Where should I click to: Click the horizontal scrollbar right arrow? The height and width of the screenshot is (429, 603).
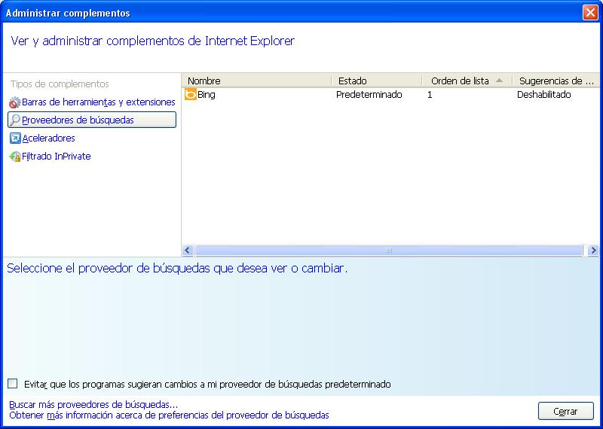pyautogui.click(x=593, y=251)
